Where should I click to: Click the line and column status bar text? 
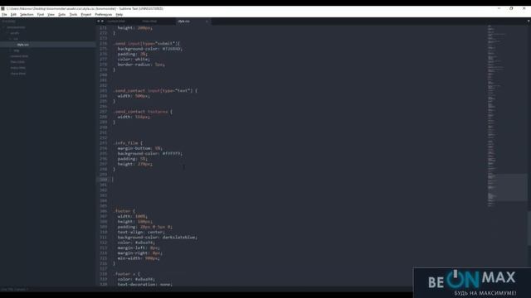pos(15,290)
